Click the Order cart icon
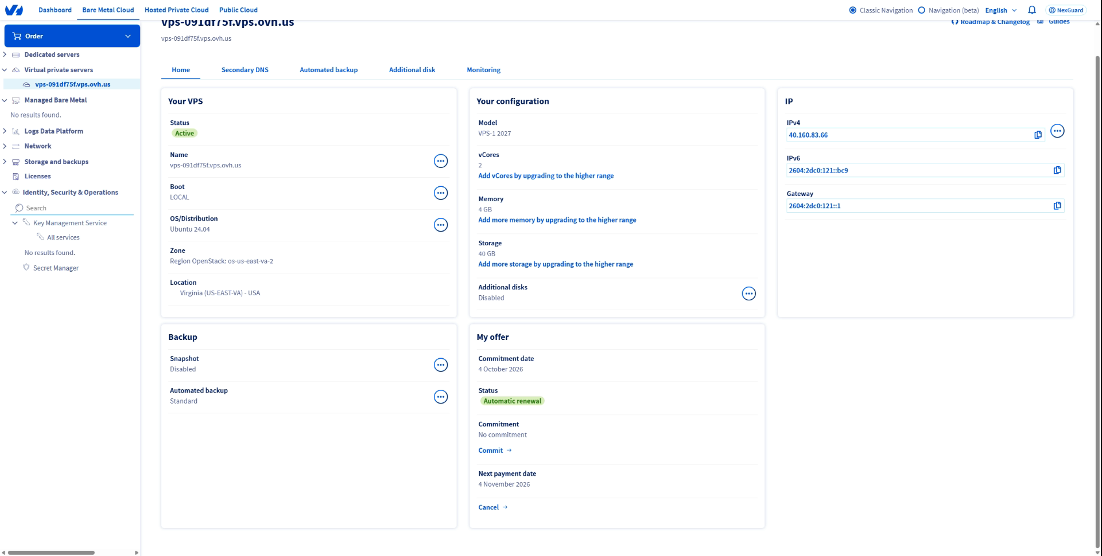The image size is (1102, 556). [17, 36]
